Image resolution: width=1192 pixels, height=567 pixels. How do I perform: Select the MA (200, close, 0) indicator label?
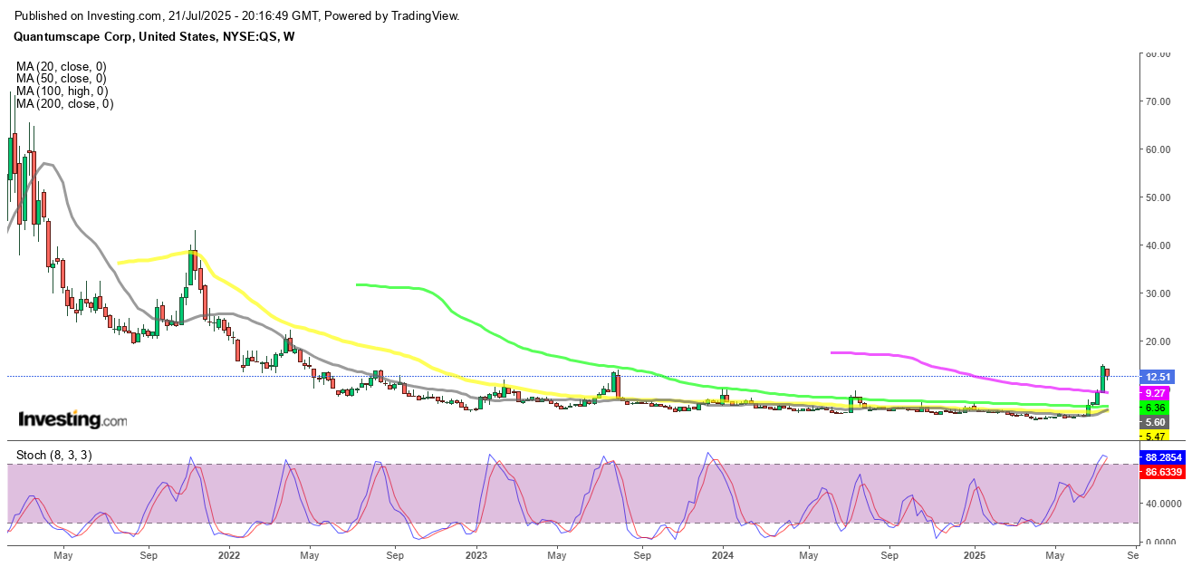point(64,104)
